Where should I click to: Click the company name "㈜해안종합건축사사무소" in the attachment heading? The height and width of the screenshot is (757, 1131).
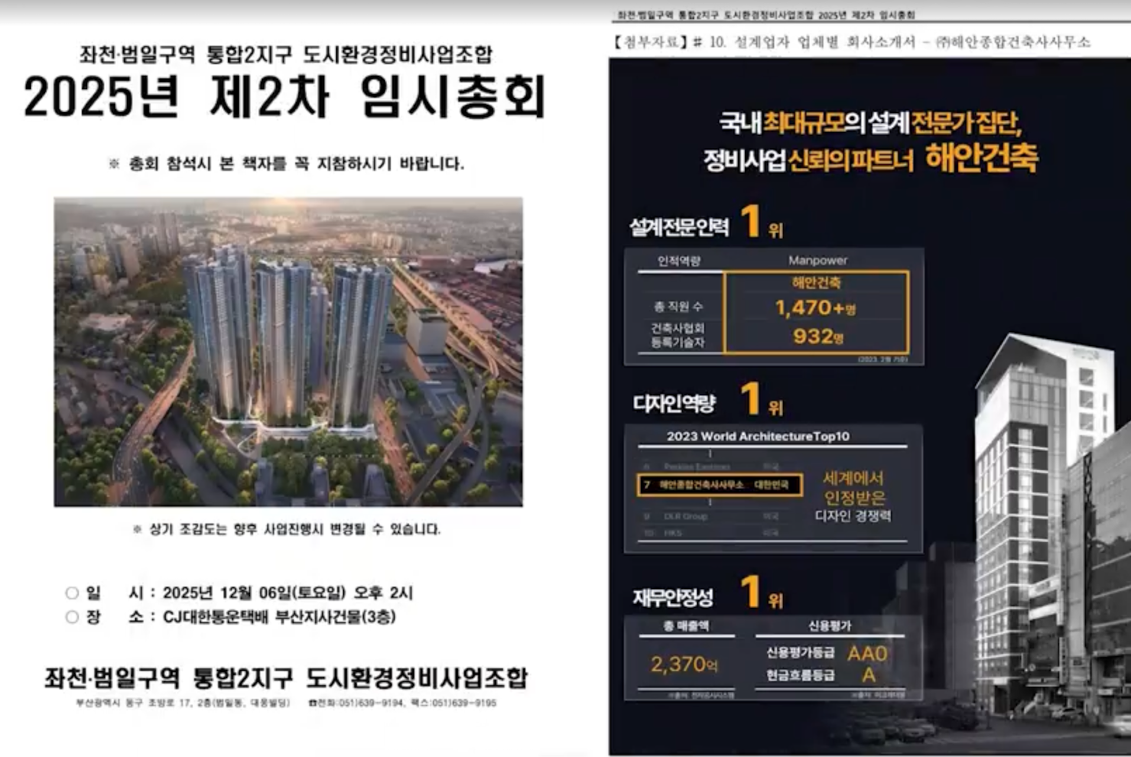click(x=1012, y=42)
